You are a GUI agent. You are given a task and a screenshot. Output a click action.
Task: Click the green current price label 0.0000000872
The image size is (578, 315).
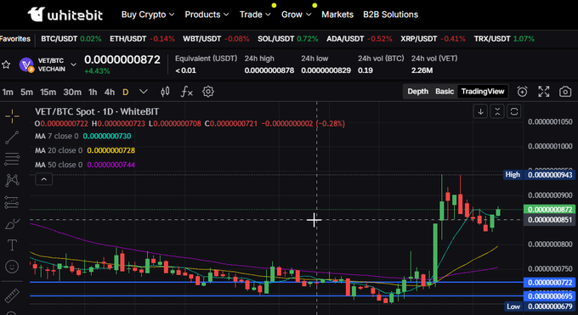click(x=550, y=209)
